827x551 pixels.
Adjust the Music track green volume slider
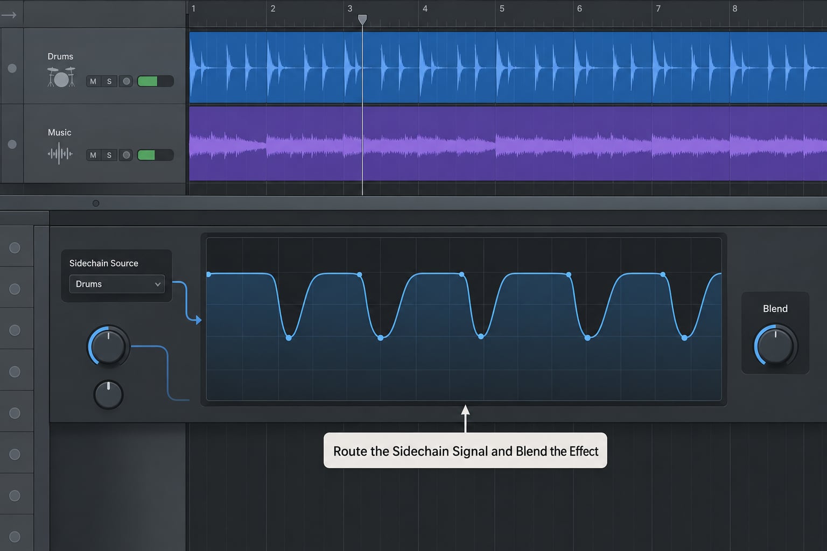point(155,155)
